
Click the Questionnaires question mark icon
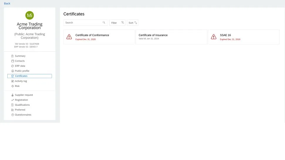12,115
